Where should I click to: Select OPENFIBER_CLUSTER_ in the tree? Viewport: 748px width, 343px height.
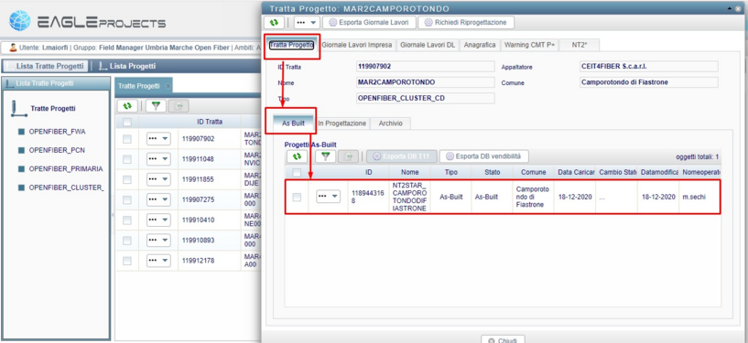click(66, 188)
